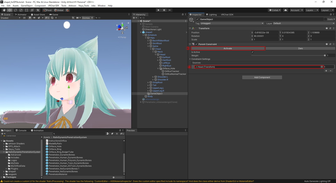
Task: Toggle the GameObject active checkbox in Inspector
Action: pos(197,19)
